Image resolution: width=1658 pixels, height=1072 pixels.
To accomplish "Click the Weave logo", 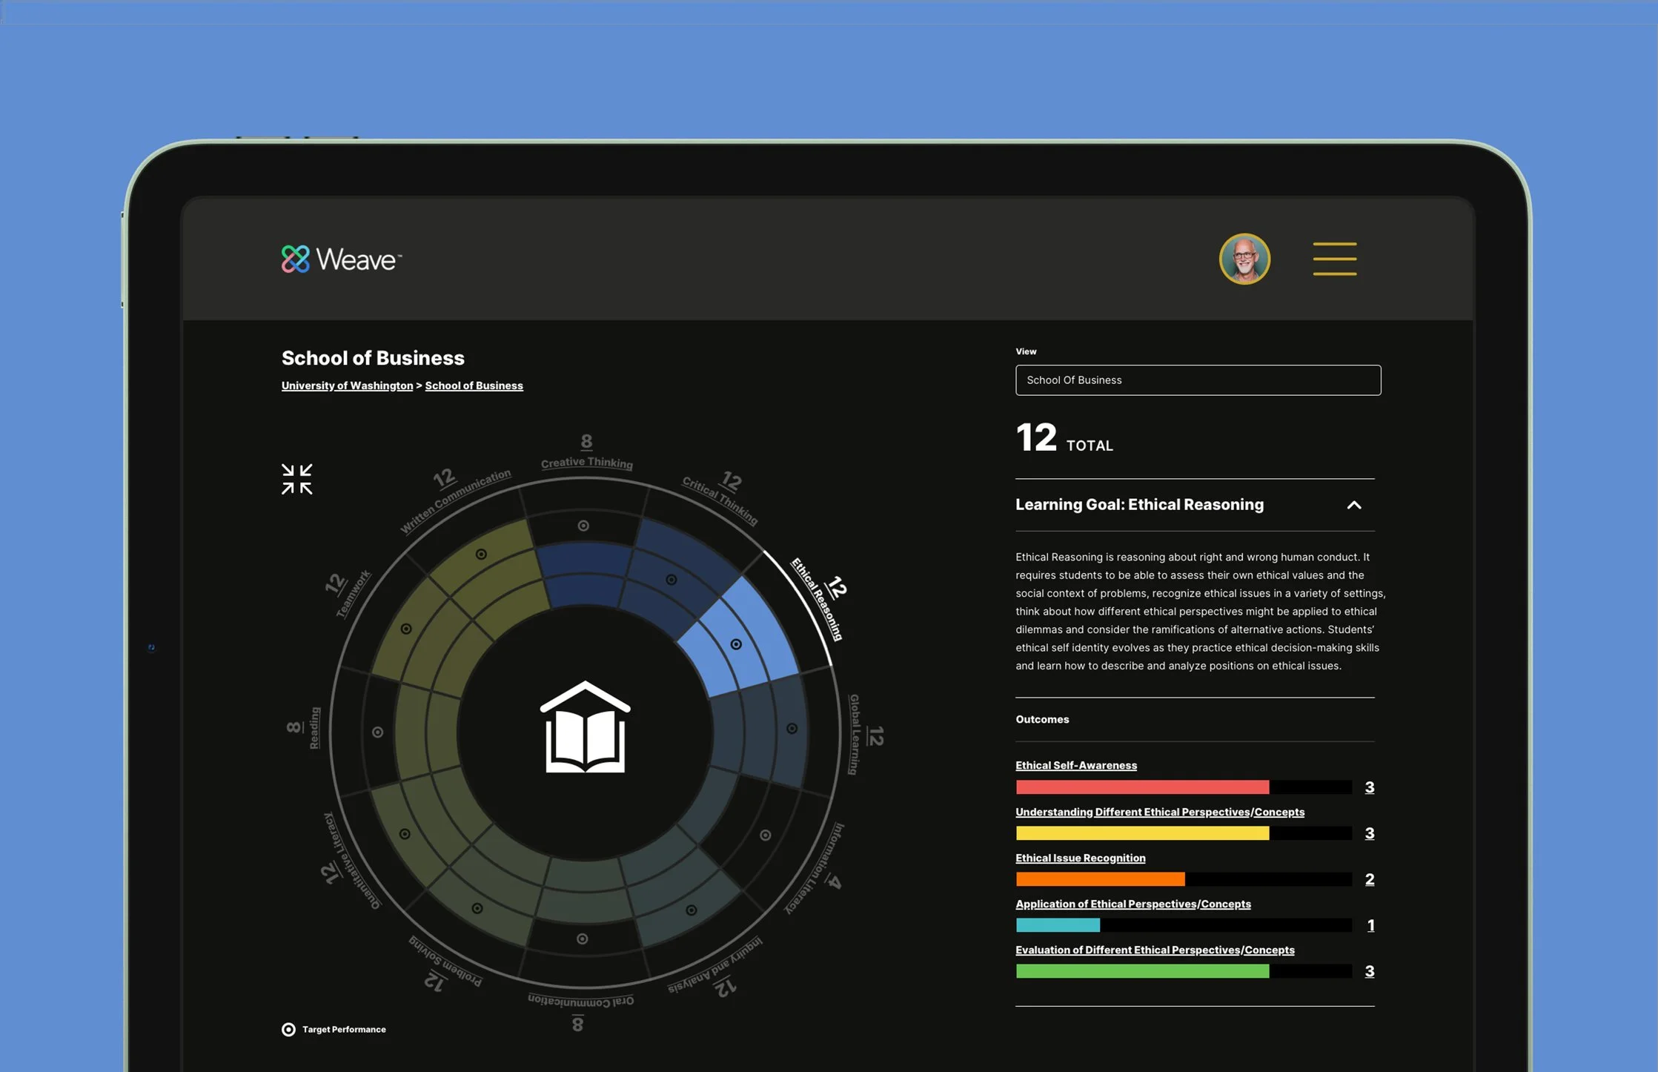I will pyautogui.click(x=342, y=259).
